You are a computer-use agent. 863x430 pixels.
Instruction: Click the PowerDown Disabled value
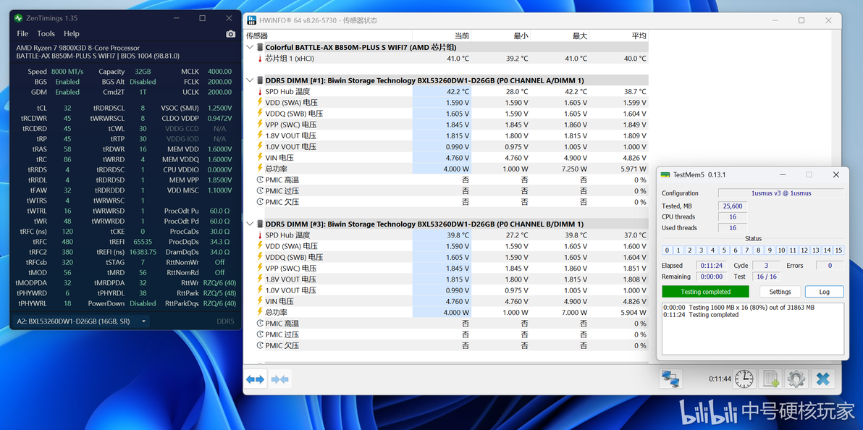(x=143, y=303)
